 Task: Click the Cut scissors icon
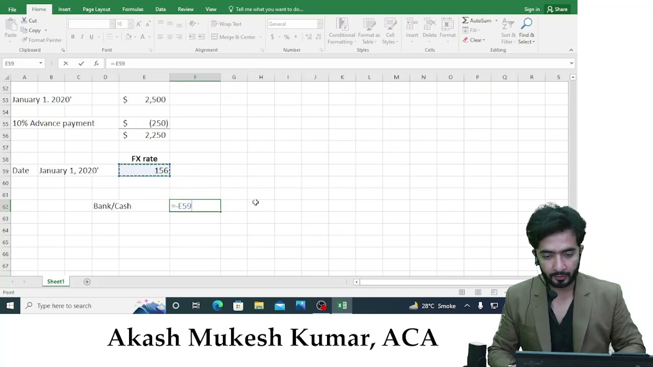click(24, 20)
